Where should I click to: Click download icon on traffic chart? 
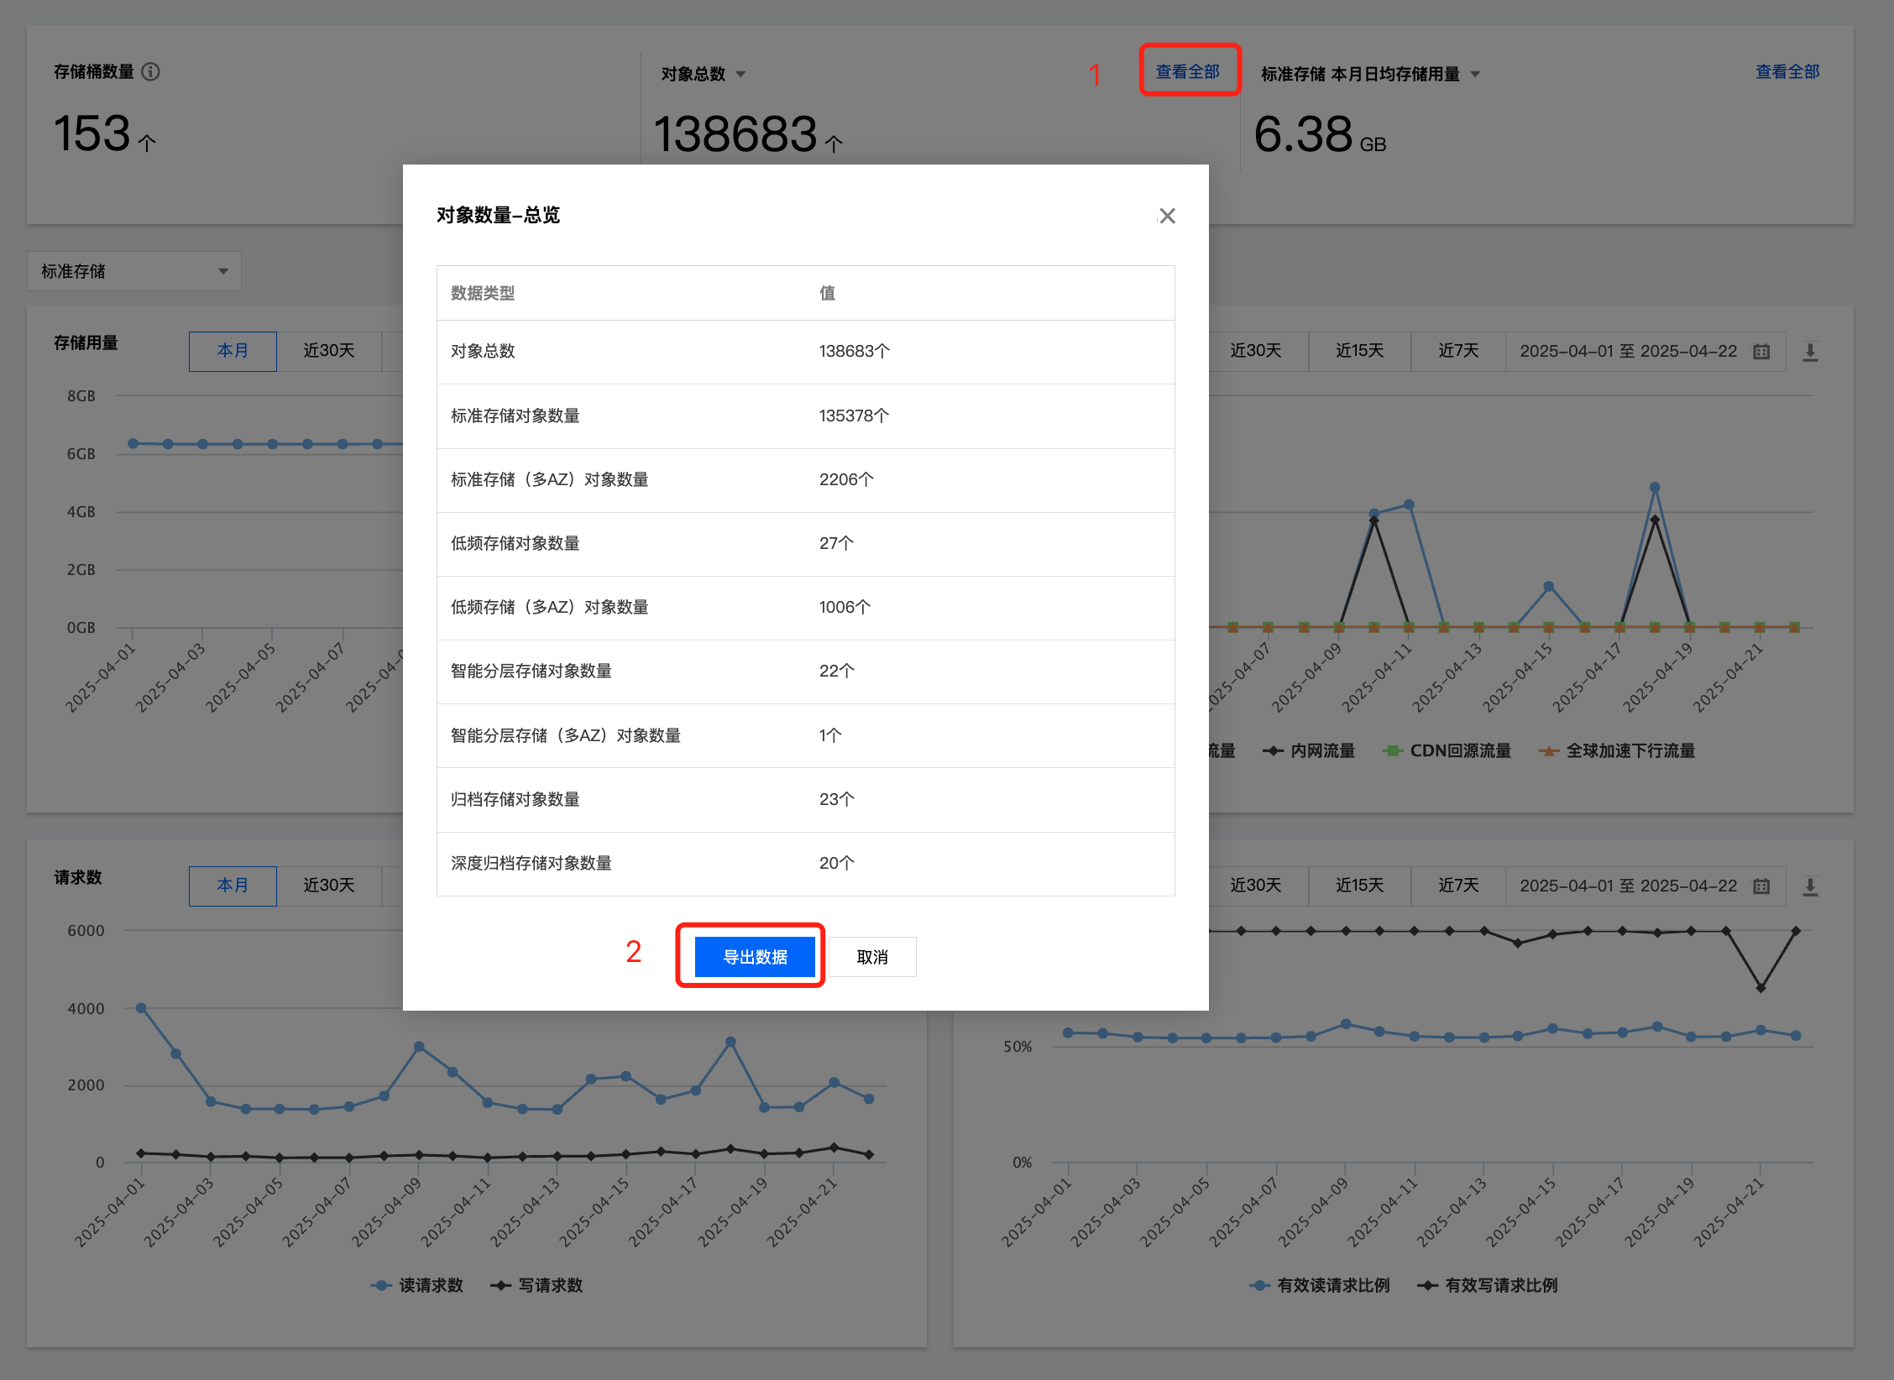coord(1810,352)
